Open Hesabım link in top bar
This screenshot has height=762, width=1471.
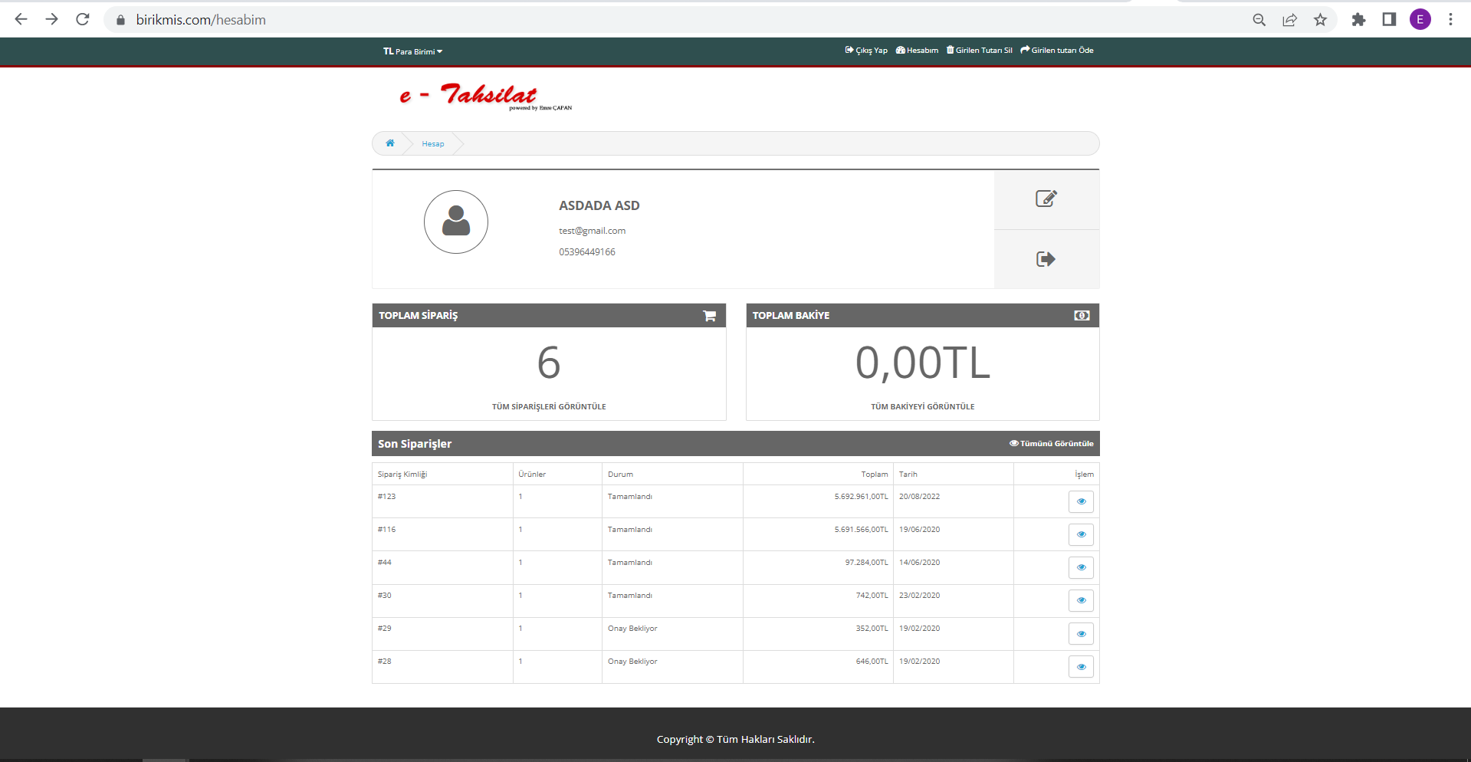[917, 51]
